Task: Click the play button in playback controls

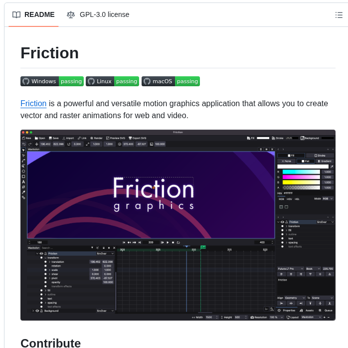Action: 168,242
